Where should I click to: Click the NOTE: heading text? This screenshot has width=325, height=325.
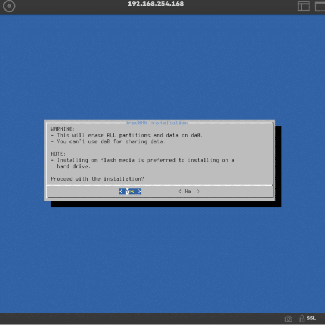(x=58, y=154)
